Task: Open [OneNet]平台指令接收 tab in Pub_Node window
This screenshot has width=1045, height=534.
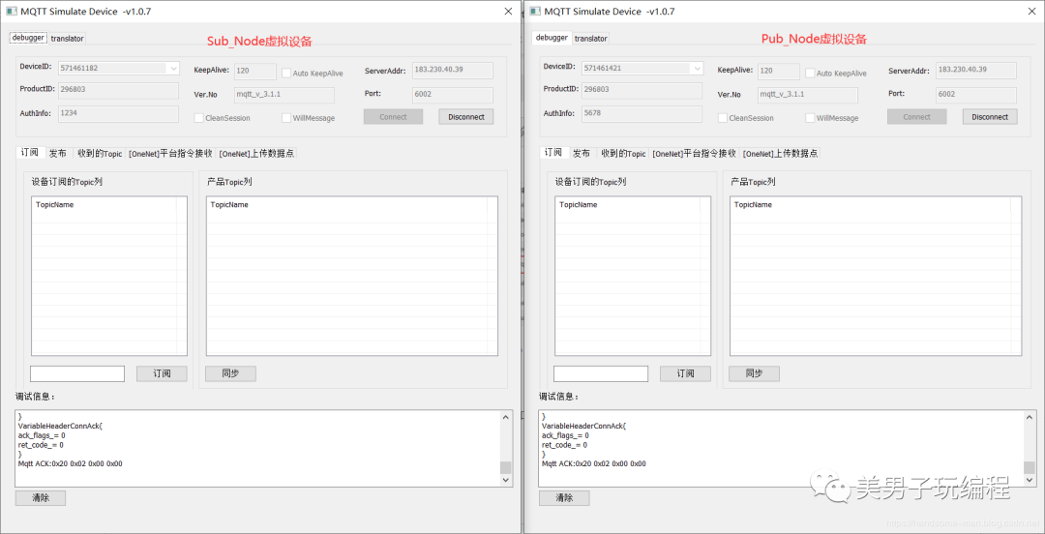Action: tap(695, 154)
